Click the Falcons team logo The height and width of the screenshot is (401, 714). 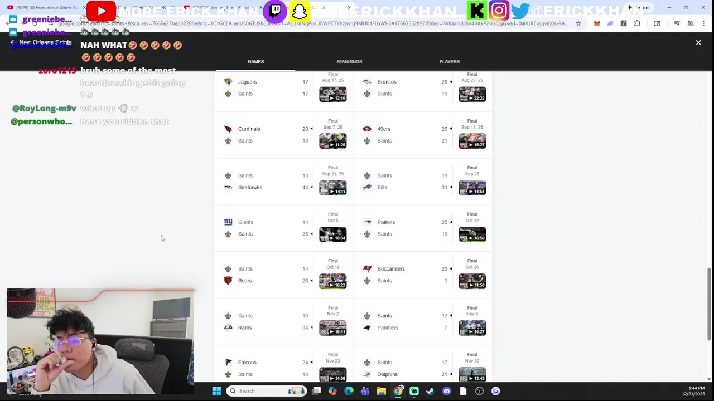click(x=228, y=363)
